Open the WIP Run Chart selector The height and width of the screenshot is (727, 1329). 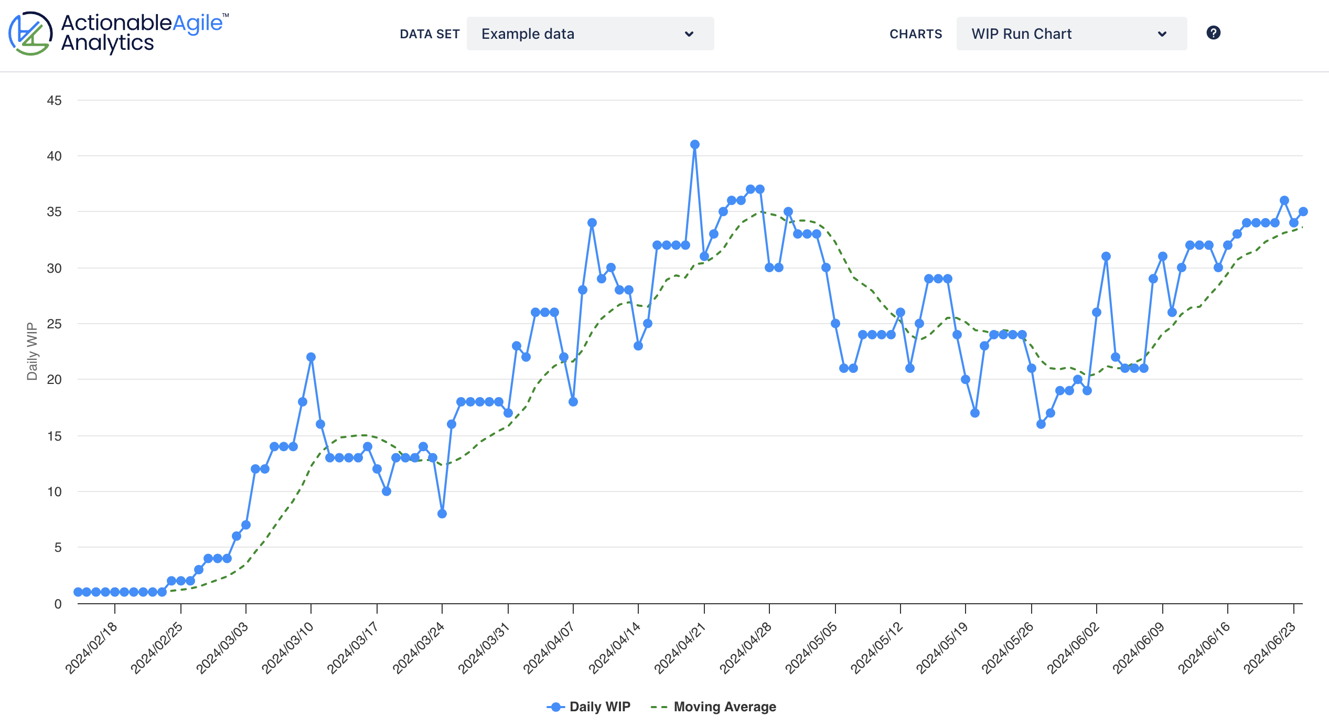coord(1072,34)
